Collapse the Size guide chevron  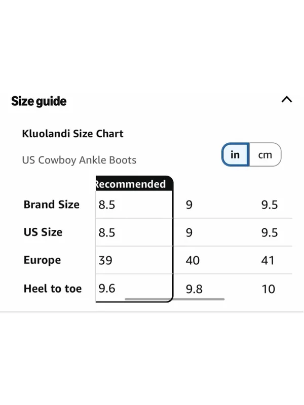(287, 99)
